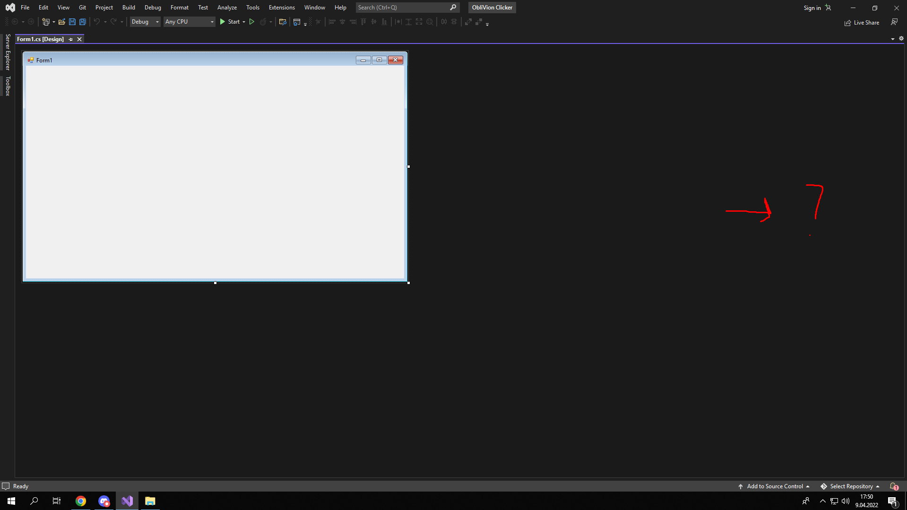
Task: Click the Align to Grid icon
Action: tap(318, 22)
